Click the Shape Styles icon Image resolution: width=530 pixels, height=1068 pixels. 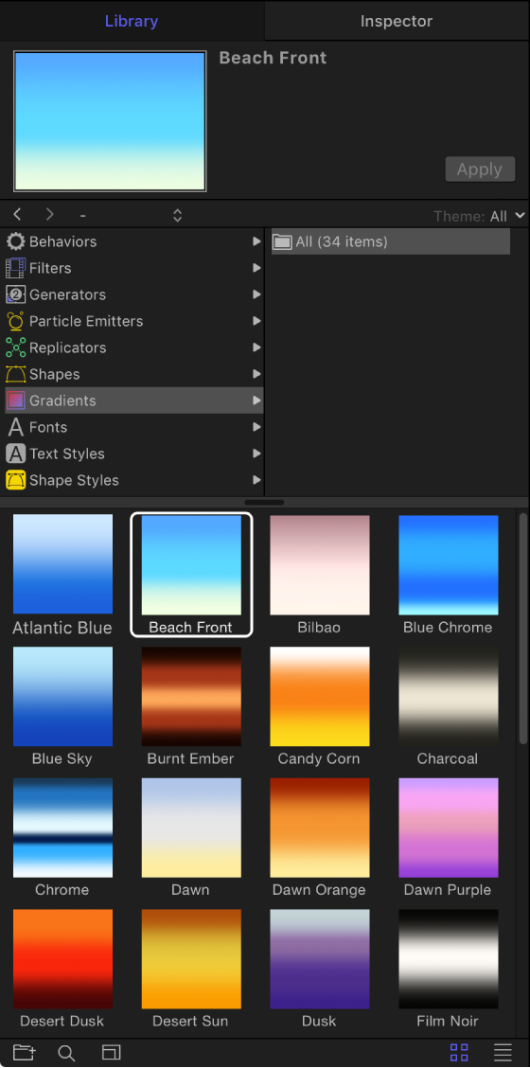coord(16,480)
